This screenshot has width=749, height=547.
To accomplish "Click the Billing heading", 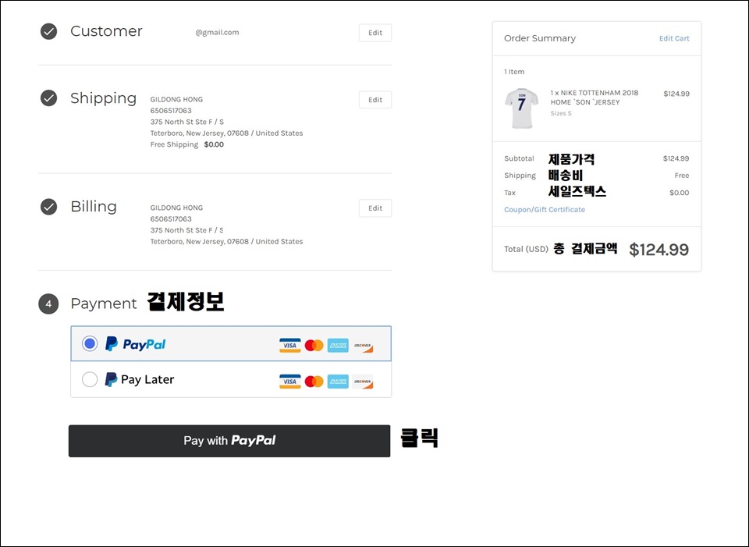I will point(94,206).
